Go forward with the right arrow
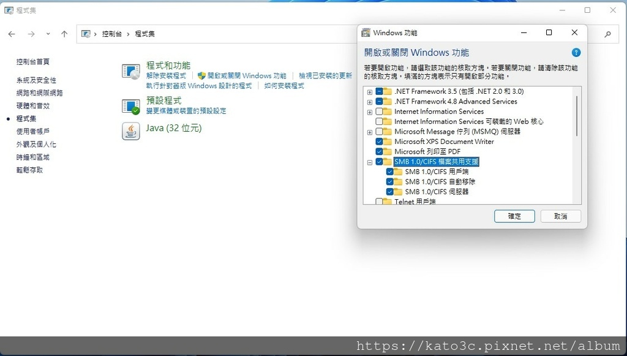Viewport: 627px width, 356px height. (31, 34)
